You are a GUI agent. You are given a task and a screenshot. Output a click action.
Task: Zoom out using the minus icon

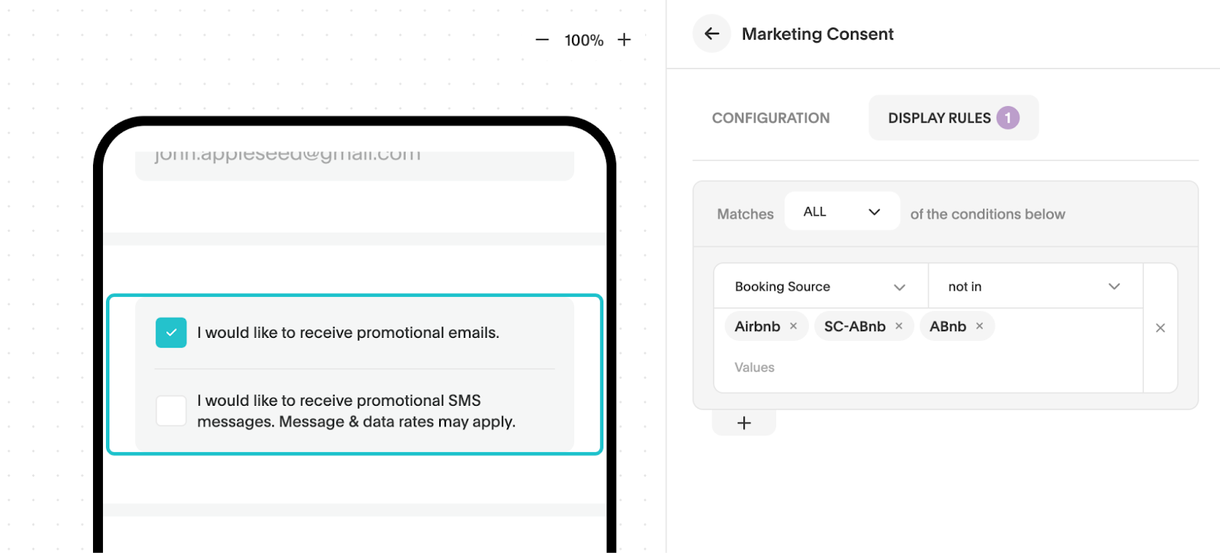coord(542,40)
